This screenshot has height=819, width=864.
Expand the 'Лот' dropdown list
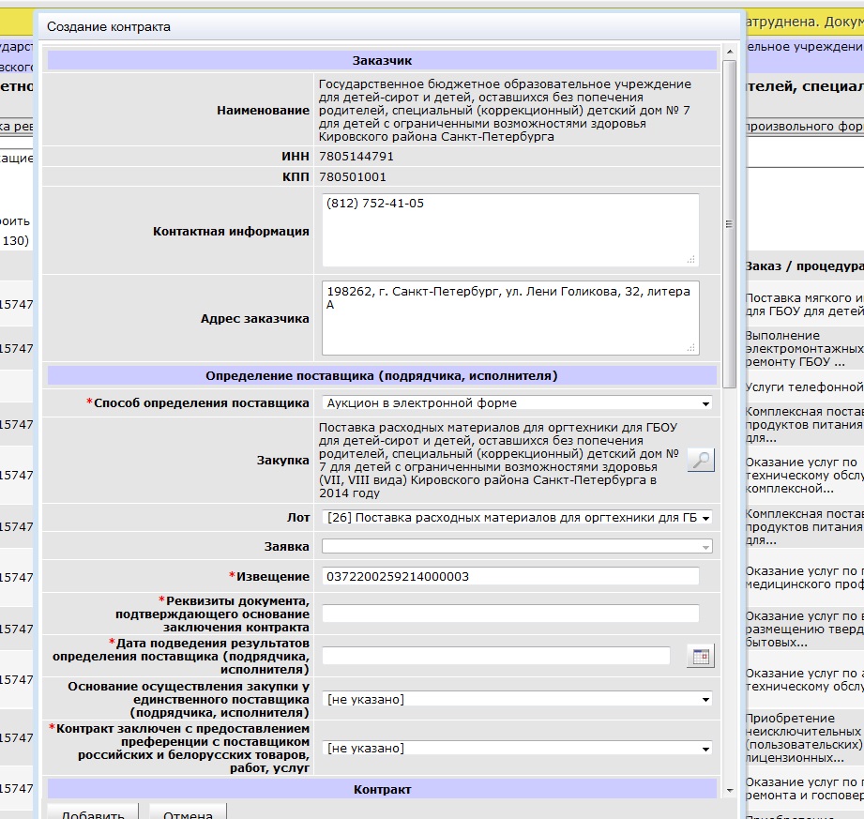[x=518, y=518]
